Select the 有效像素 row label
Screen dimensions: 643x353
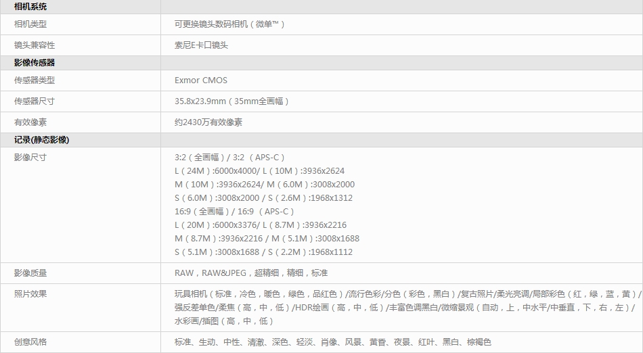click(30, 122)
